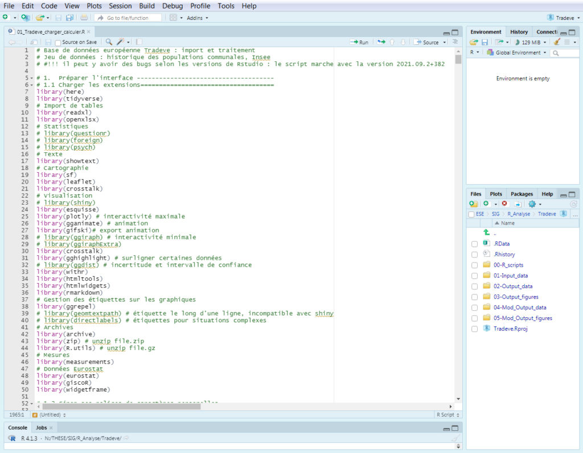The image size is (583, 453).
Task: Click the rename file icon in Files pane
Action: coord(518,203)
